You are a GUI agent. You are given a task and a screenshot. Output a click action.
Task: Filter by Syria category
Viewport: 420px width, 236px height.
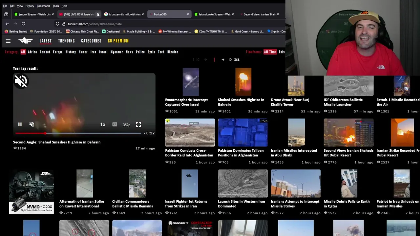(x=151, y=52)
